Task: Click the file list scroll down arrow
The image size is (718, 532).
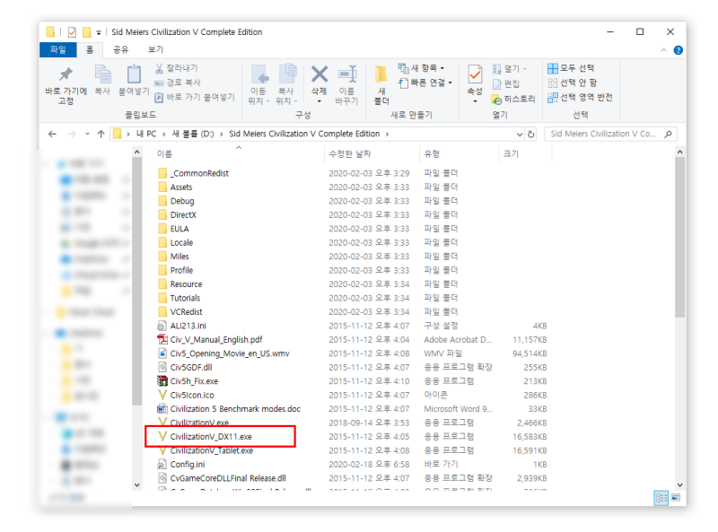Action: pyautogui.click(x=679, y=484)
